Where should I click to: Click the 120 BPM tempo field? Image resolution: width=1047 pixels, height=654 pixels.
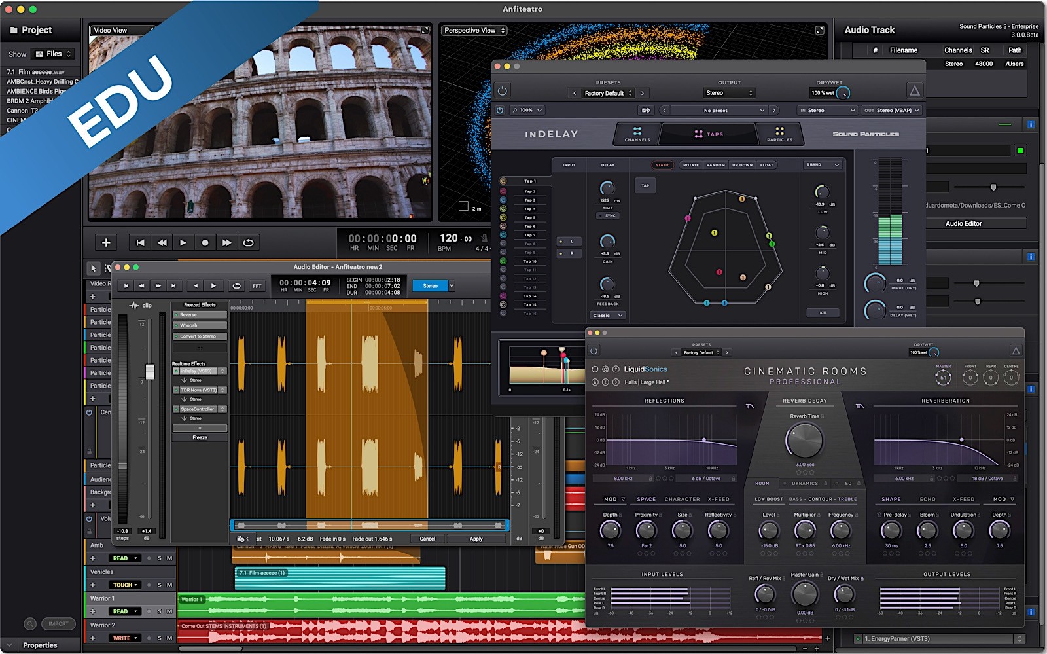(455, 238)
